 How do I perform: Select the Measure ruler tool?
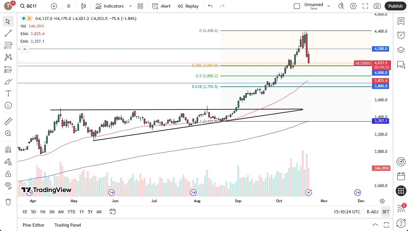tap(8, 121)
